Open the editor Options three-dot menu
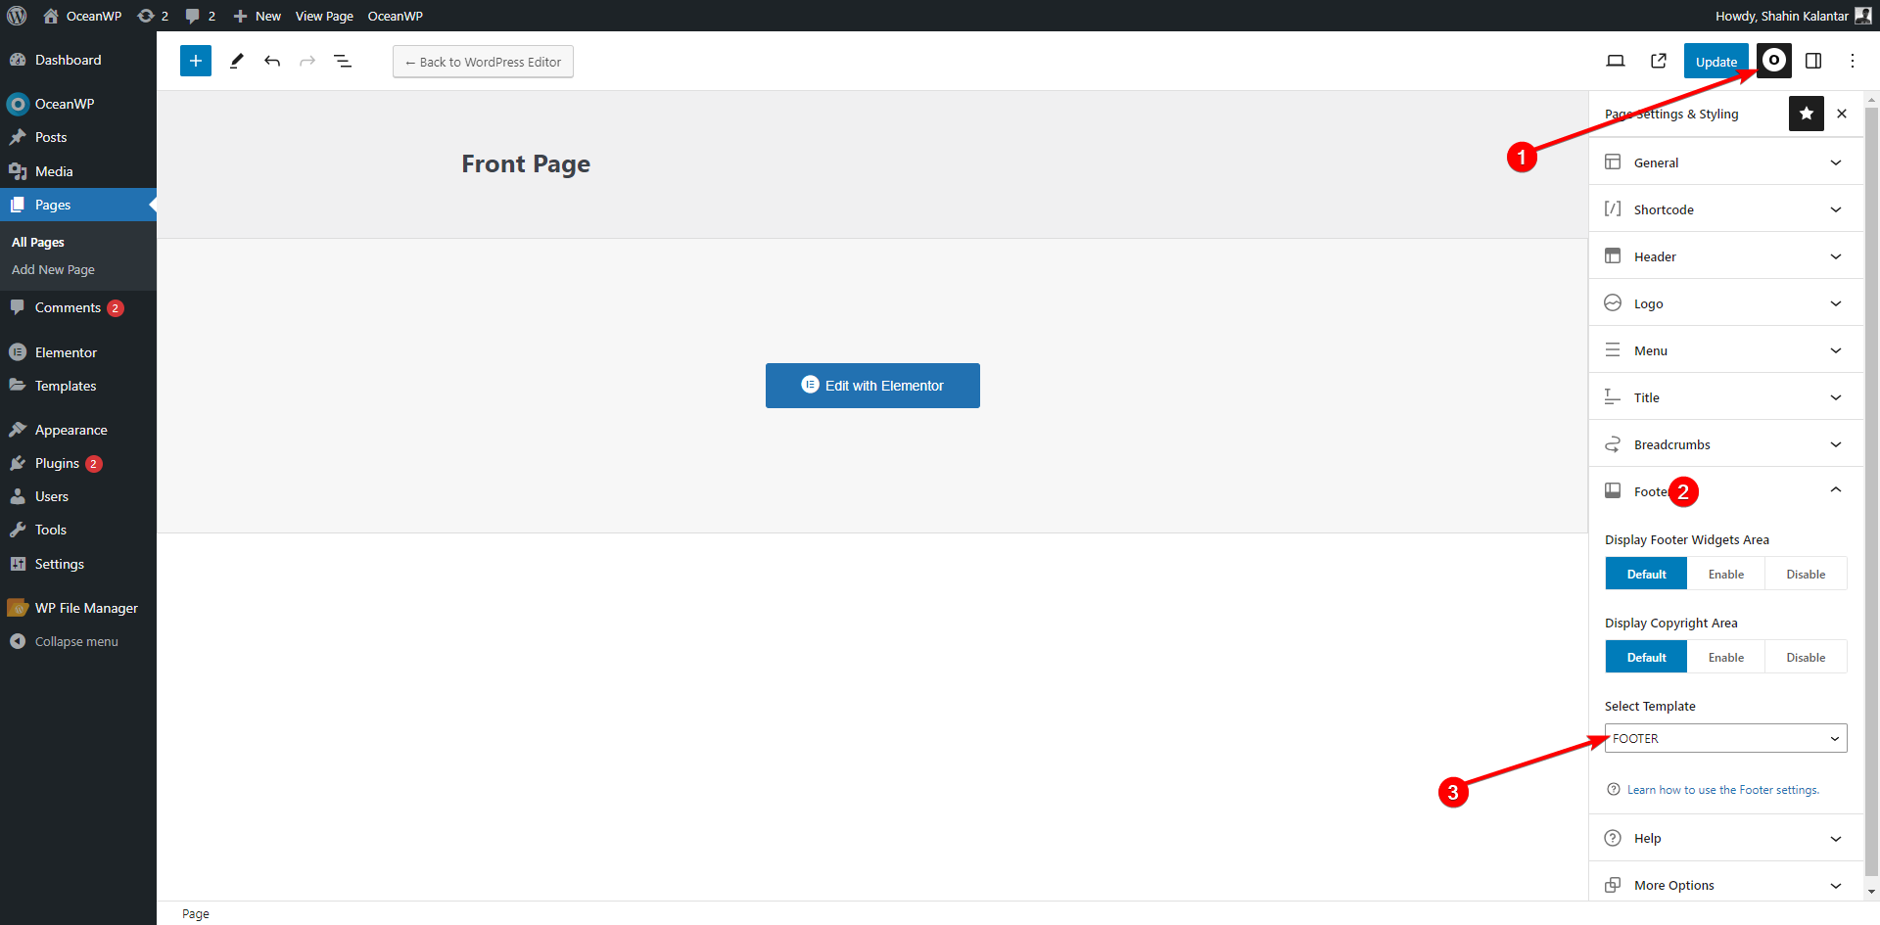This screenshot has height=925, width=1880. [1853, 61]
